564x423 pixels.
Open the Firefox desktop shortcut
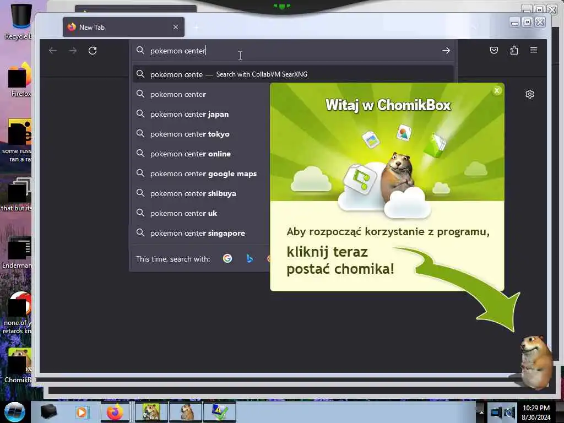(20, 79)
